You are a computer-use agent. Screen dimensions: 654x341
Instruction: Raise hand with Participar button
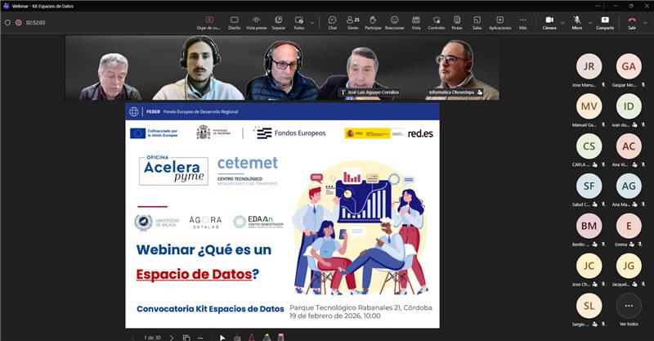coord(374,22)
